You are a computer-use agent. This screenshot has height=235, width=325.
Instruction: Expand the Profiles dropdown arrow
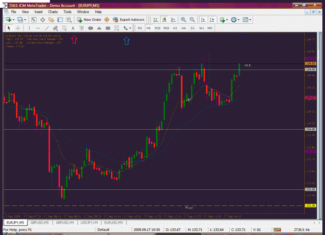click(25, 20)
